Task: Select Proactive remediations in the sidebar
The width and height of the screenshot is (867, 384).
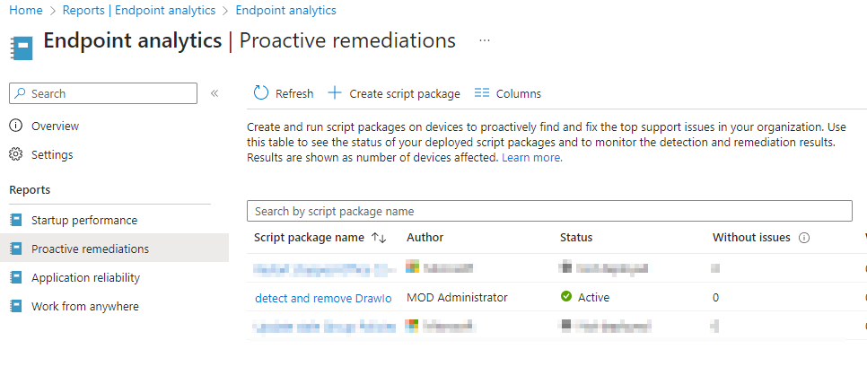Action: (90, 249)
